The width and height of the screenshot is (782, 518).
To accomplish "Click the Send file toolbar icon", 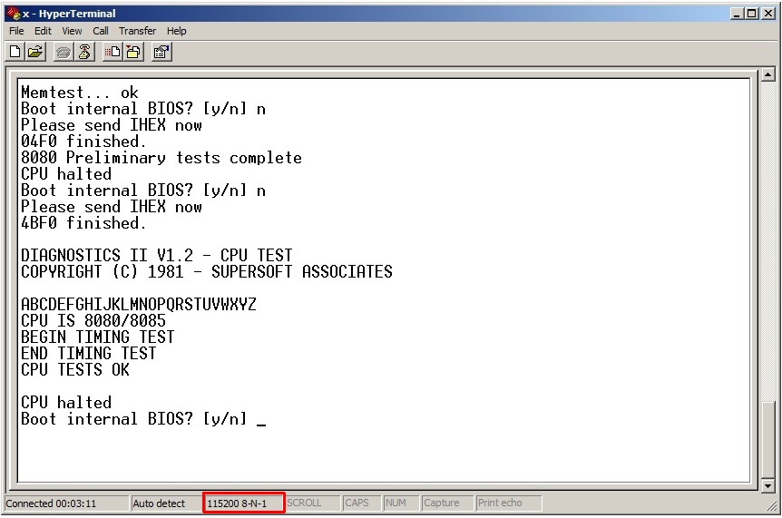I will tap(112, 52).
